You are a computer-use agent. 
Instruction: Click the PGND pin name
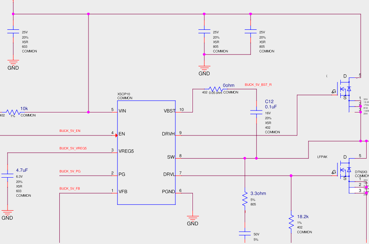coord(168,192)
